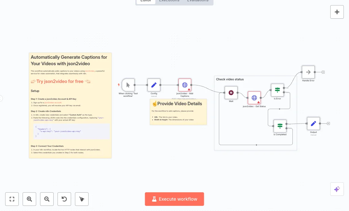Click the 'When clicking Test workflow' trigger node

click(128, 85)
